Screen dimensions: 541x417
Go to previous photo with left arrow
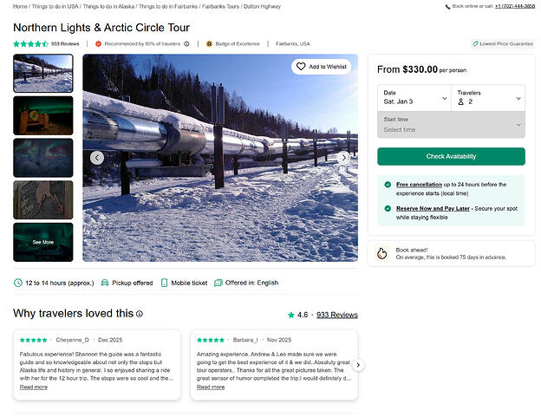97,158
